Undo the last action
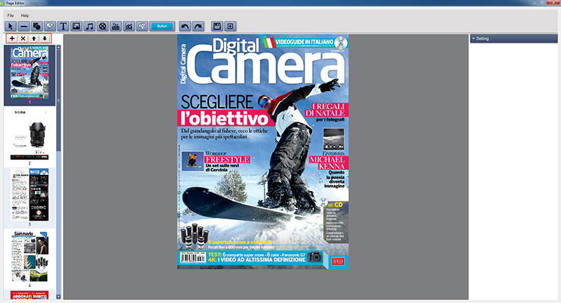Viewport: 561px width, 303px height. point(184,26)
